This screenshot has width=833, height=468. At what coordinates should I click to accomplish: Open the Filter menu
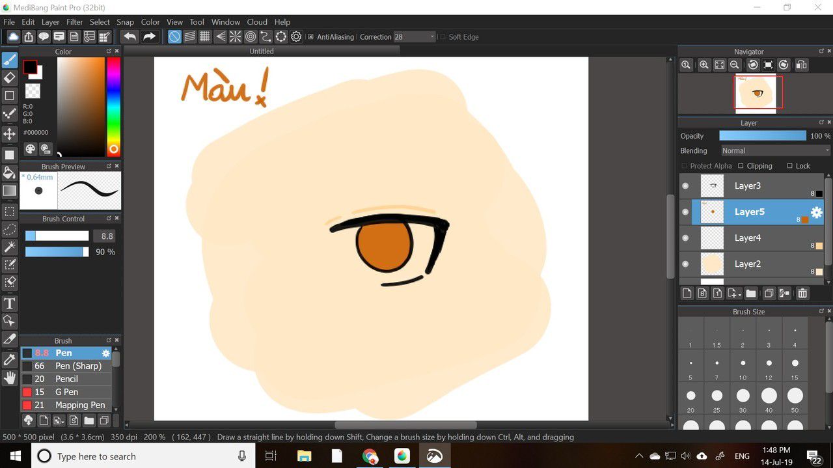coord(75,22)
